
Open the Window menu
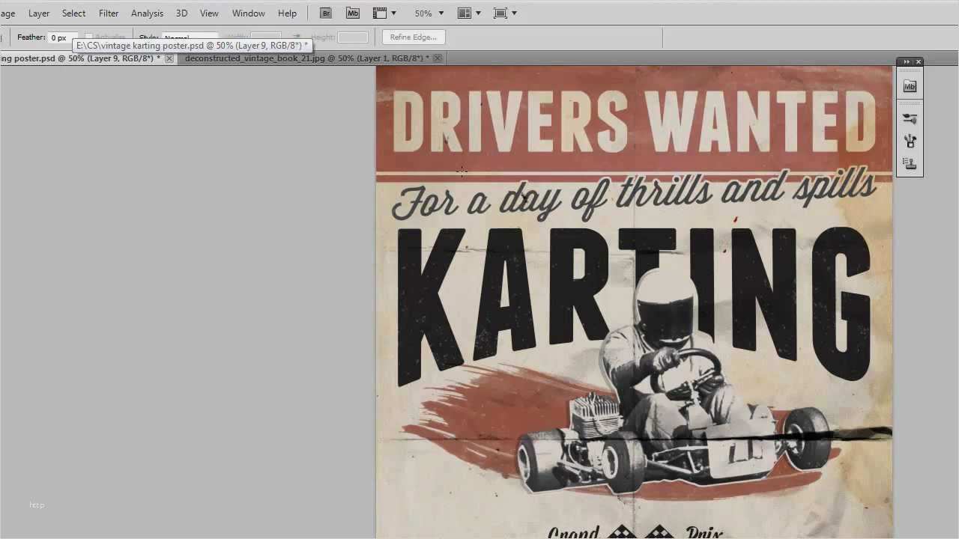[x=248, y=13]
